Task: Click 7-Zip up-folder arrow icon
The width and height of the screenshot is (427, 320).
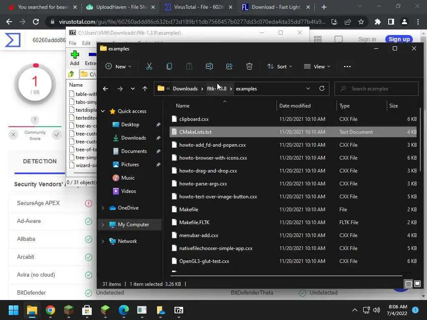Action: coord(72,74)
